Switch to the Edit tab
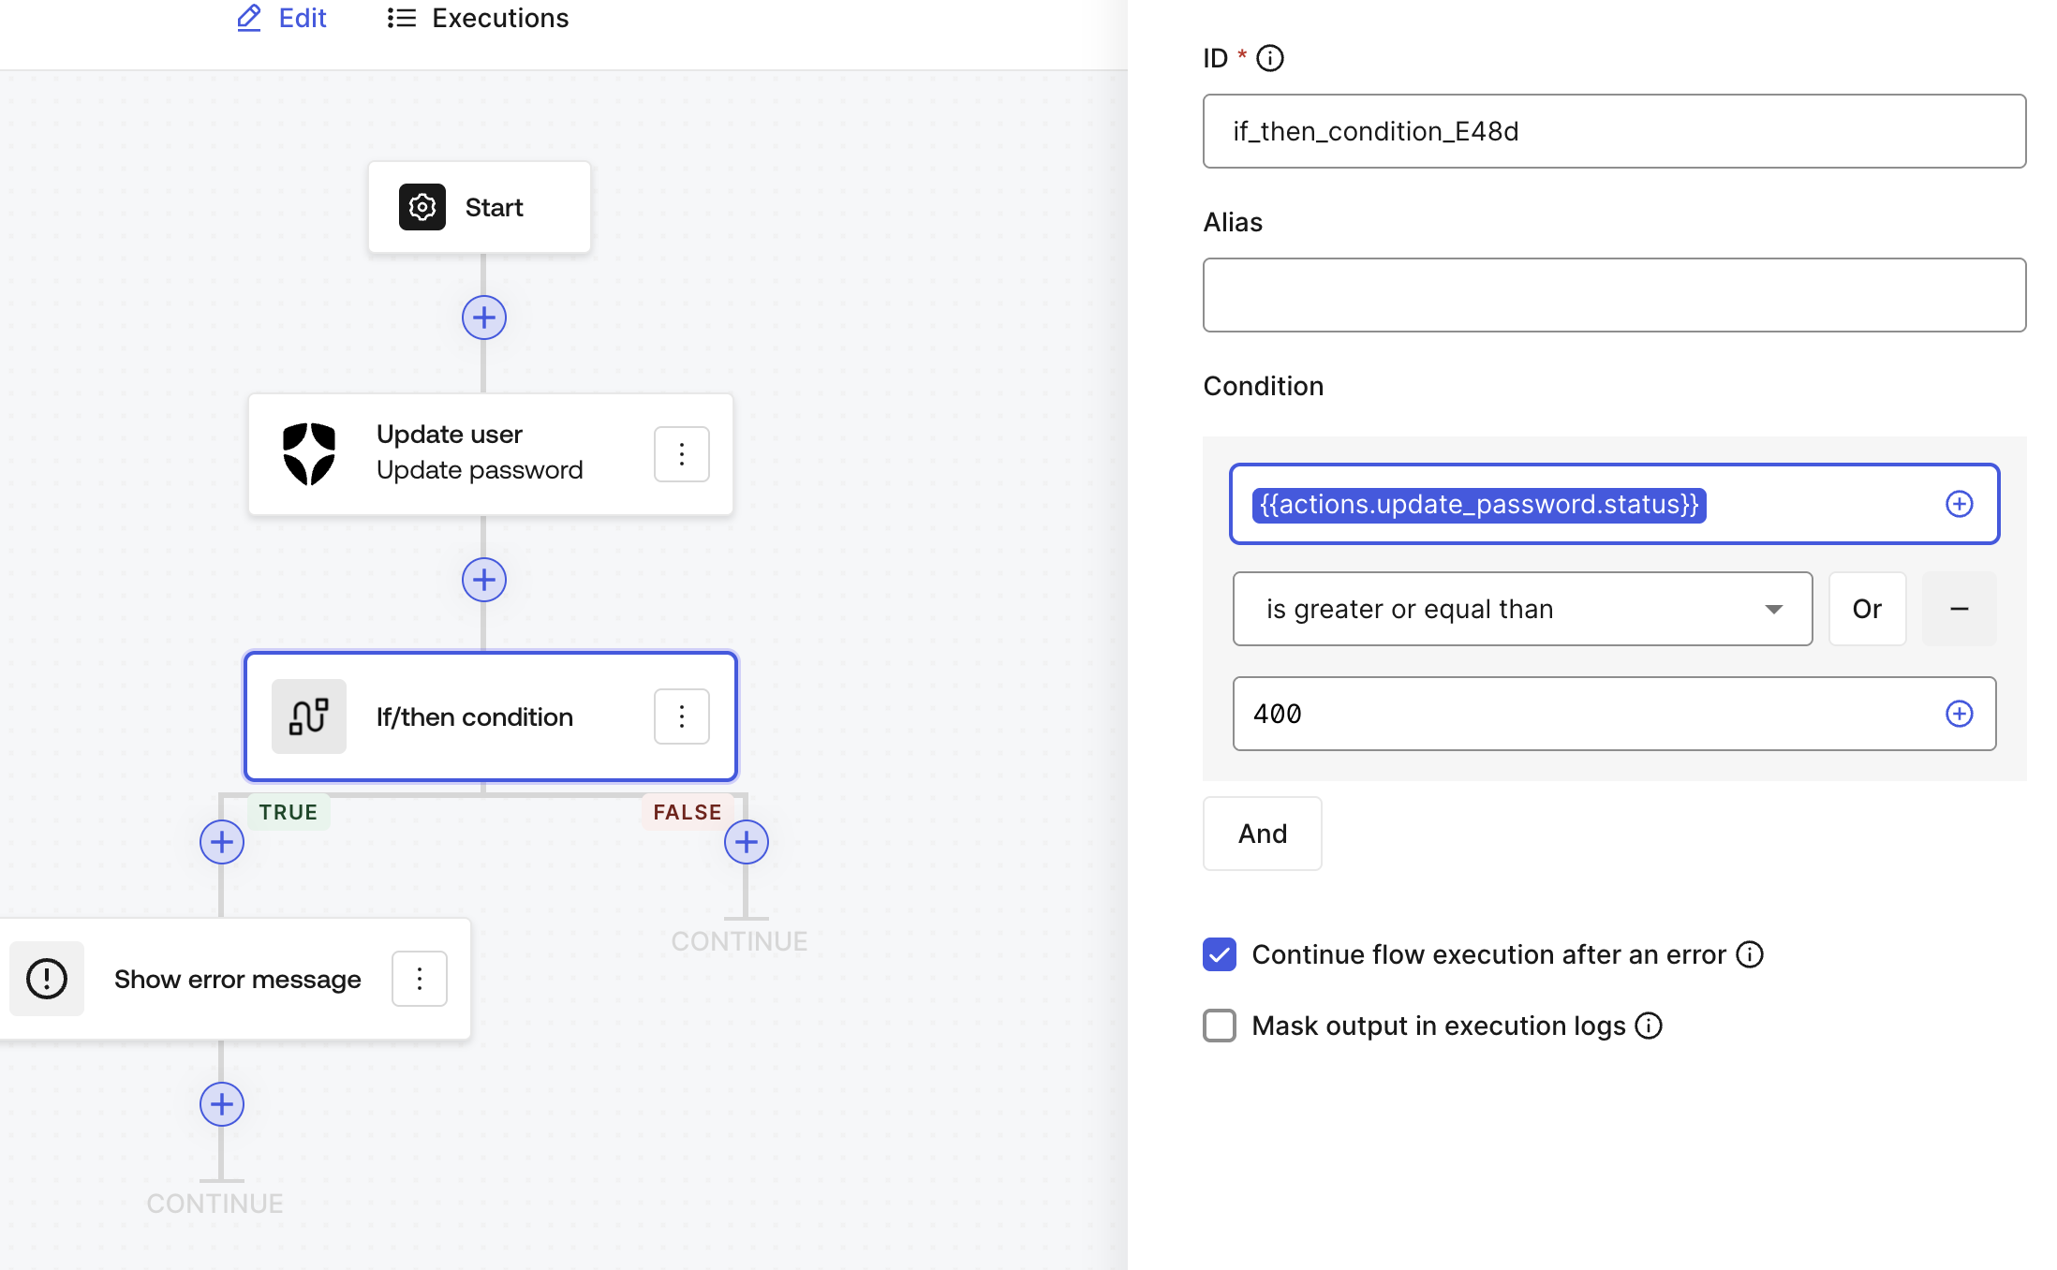The width and height of the screenshot is (2057, 1270). [x=281, y=19]
